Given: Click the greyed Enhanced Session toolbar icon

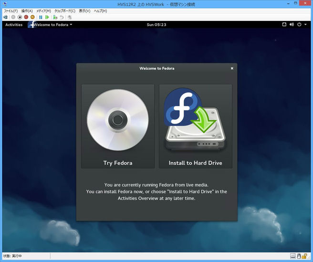Looking at the screenshot, I should tap(70, 17).
